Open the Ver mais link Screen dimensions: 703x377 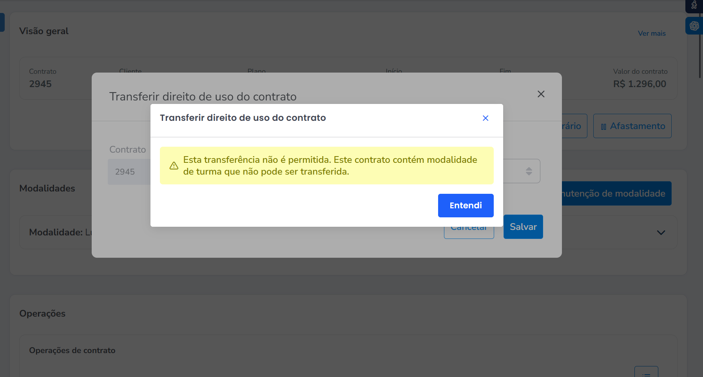[651, 33]
